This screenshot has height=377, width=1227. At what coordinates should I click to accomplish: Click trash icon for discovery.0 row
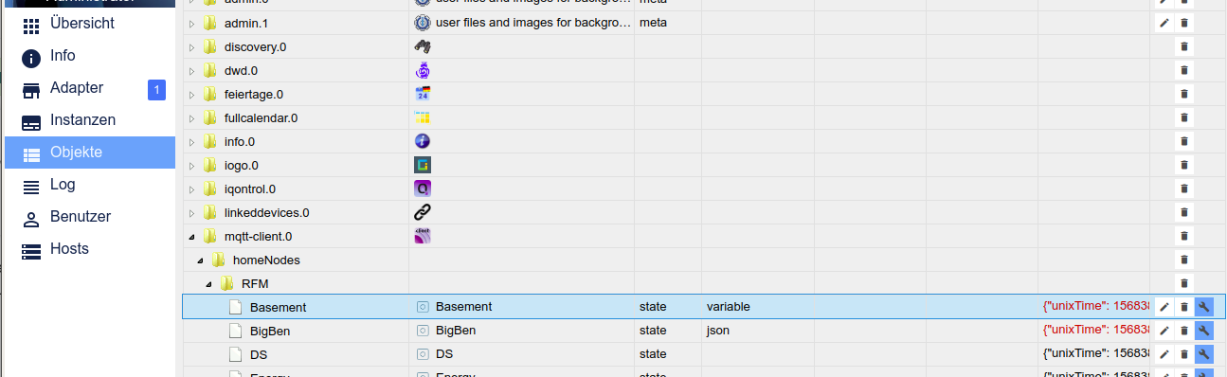[1183, 46]
